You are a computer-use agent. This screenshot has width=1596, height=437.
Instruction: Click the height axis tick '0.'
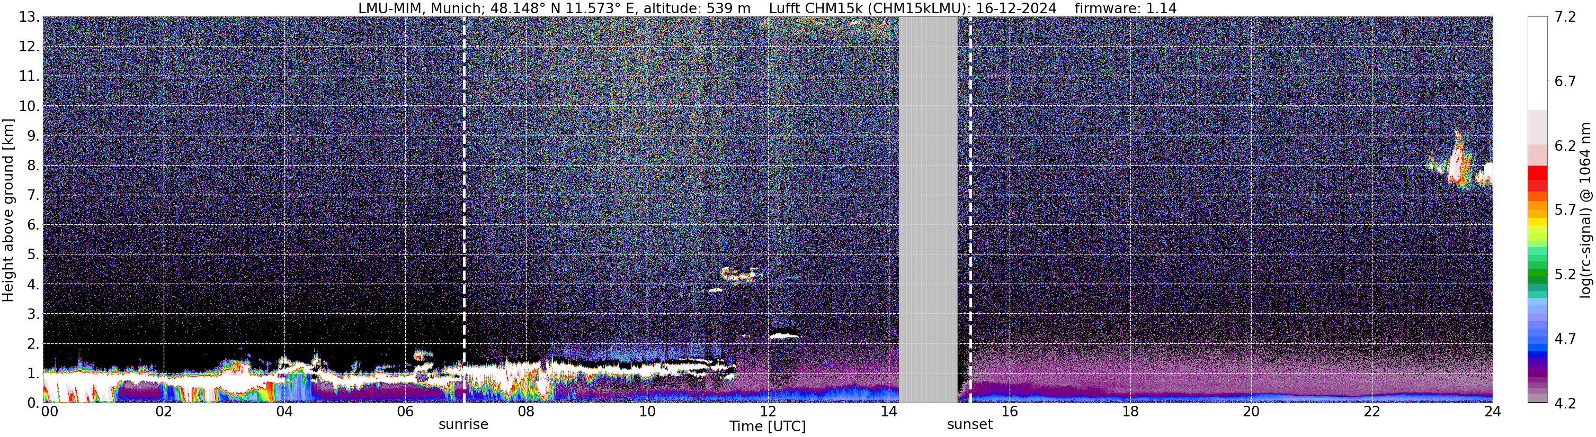33,404
